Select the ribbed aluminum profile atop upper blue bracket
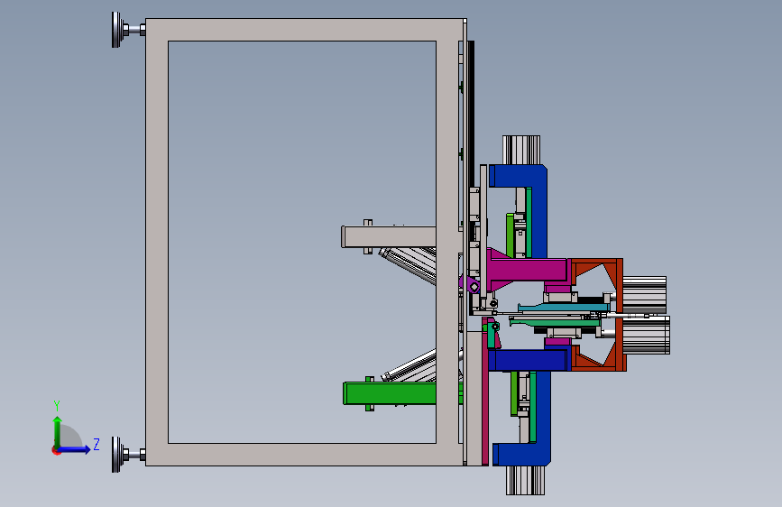782x507 pixels. (x=521, y=150)
